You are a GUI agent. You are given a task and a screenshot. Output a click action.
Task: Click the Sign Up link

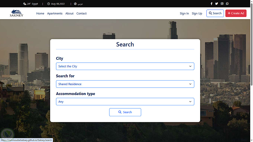click(x=197, y=13)
